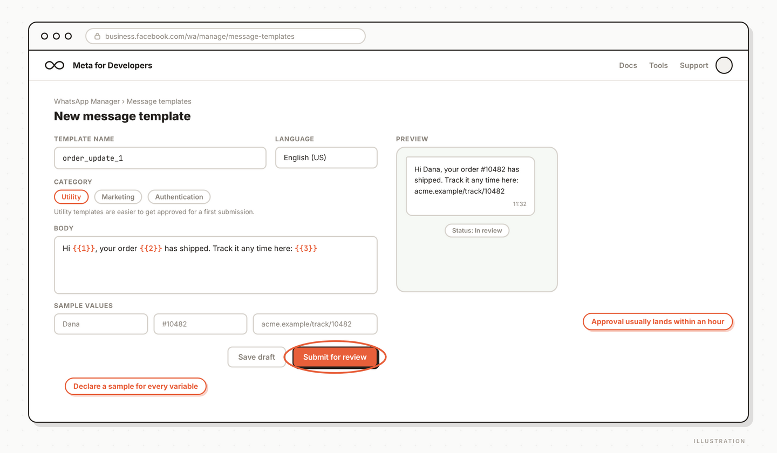The image size is (777, 453).
Task: Click the SAMPLE VALUES label
Action: pos(83,306)
